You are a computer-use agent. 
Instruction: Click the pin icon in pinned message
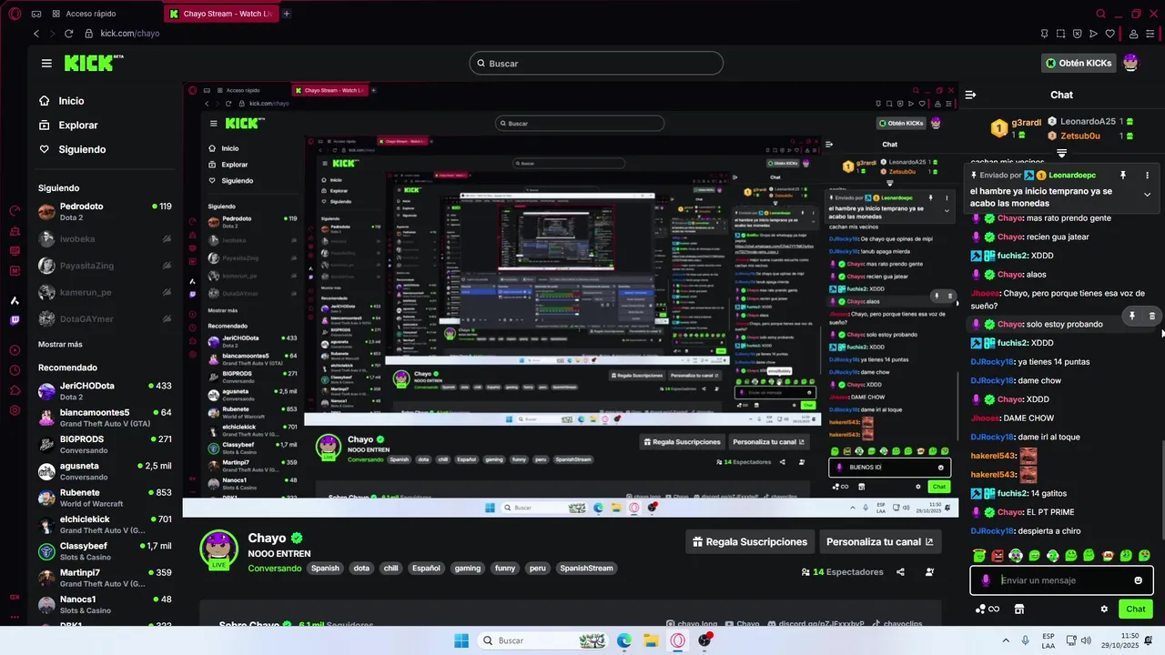coord(1123,175)
